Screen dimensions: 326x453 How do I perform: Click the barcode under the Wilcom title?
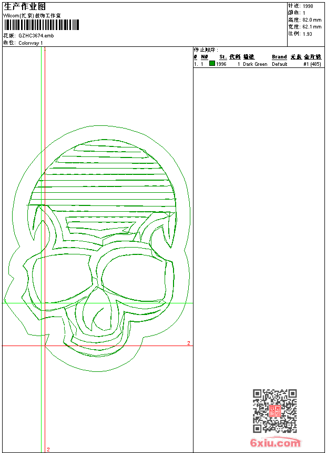pyautogui.click(x=42, y=25)
